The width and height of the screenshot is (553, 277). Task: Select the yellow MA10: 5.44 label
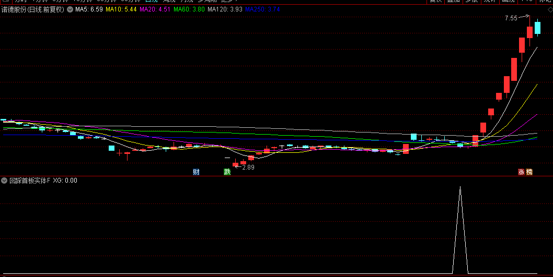[121, 9]
